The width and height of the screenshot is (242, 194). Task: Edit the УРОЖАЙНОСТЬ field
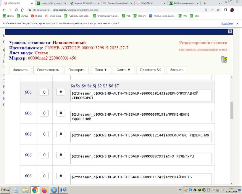(x=141, y=179)
